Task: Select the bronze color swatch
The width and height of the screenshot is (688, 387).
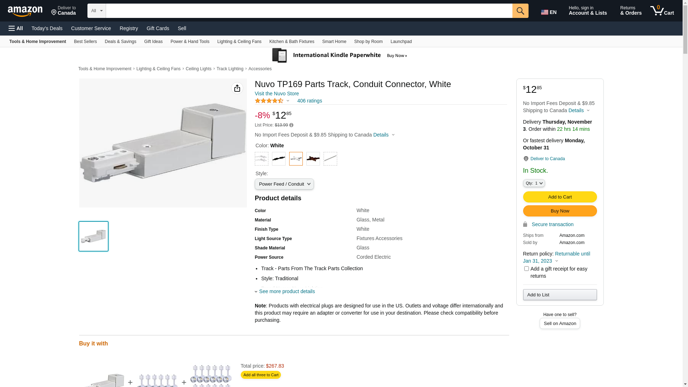Action: click(x=313, y=159)
